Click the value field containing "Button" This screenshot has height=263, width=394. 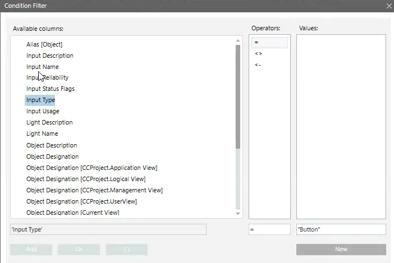341,229
